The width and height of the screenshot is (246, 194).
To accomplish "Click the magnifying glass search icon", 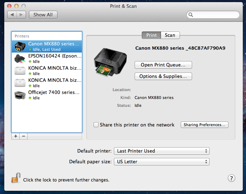I will (191, 15).
